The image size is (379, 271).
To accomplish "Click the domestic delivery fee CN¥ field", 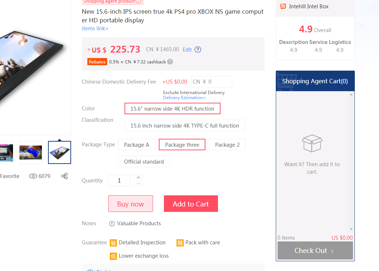I will (x=211, y=82).
